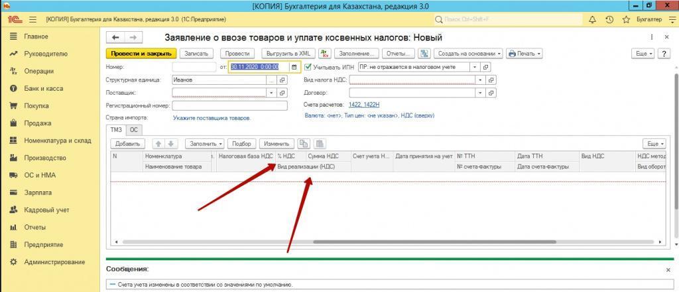The image size is (679, 292).
Task: Open help with question mark button
Action: (x=663, y=54)
